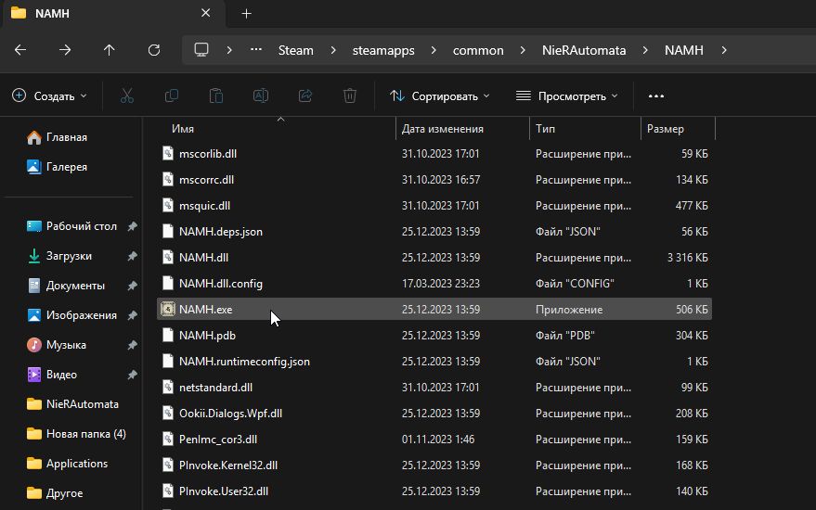Go forward with the right arrow

[x=65, y=50]
